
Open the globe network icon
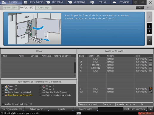click(x=136, y=2)
